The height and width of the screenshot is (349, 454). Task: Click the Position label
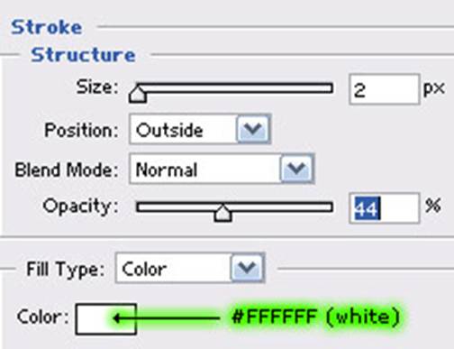click(x=81, y=130)
